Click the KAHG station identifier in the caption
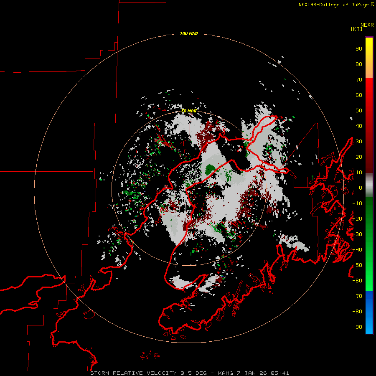The image size is (376, 376). (226, 373)
